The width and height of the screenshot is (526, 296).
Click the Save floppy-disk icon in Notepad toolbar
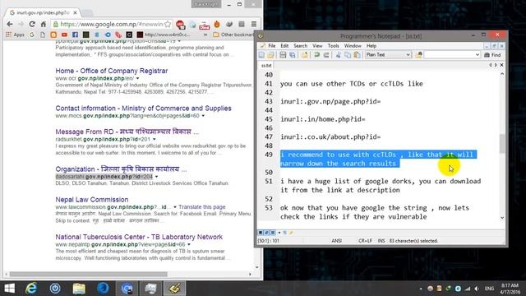283,55
